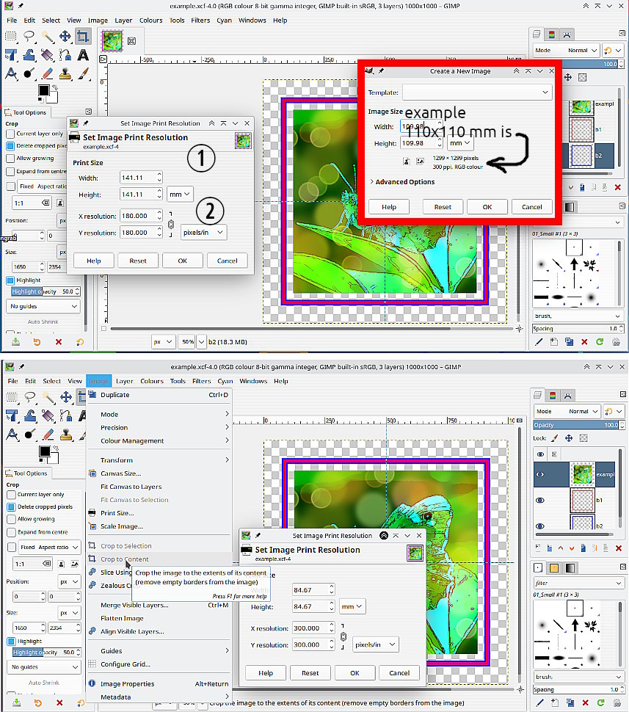Open the Guides submenu in Image menu
The image size is (629, 712).
(159, 650)
